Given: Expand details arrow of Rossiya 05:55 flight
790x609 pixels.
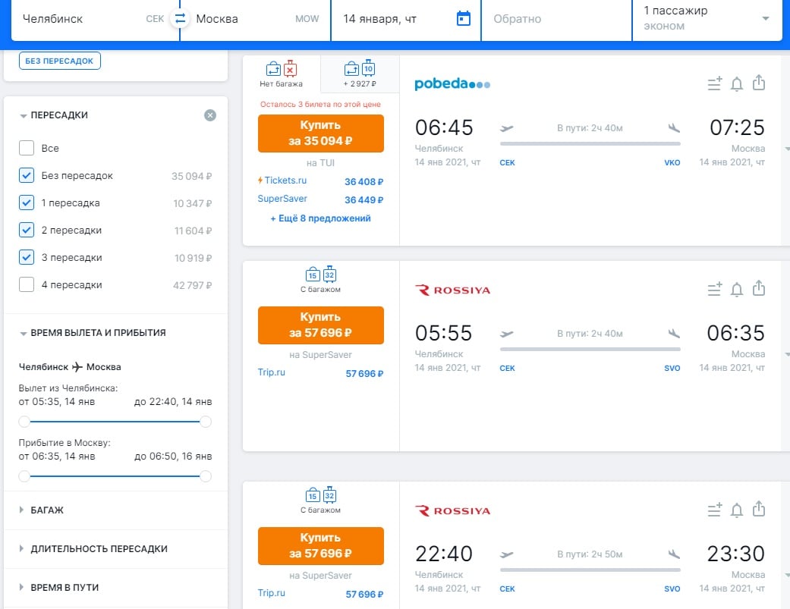Looking at the screenshot, I should [x=786, y=355].
